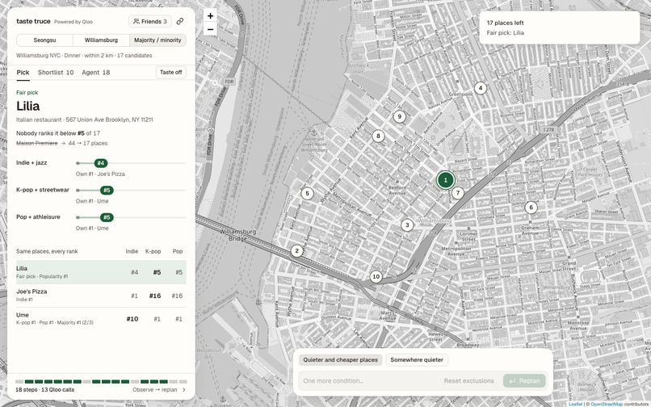Open the Friends 3 panel
This screenshot has height=407, width=651.
150,21
